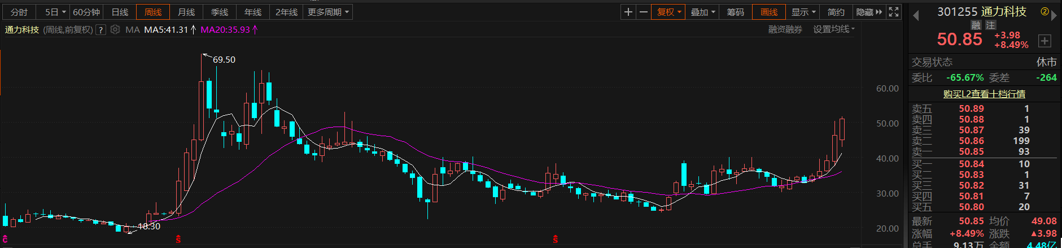Switch to 60分钟 chart tab
The image size is (1062, 248).
point(86,12)
